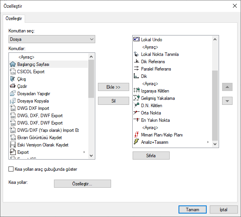
Task: Click the Orta Nokta snap icon
Action: coord(136,113)
